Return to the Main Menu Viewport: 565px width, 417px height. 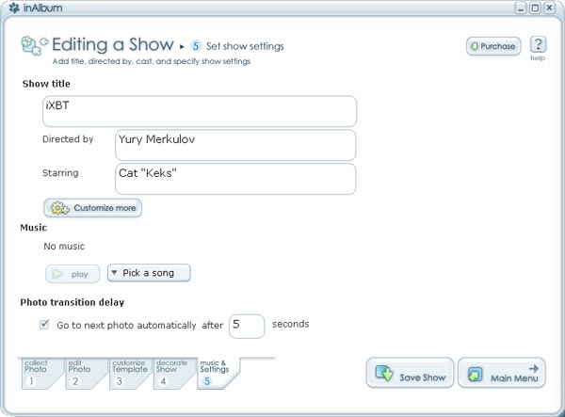tap(502, 373)
